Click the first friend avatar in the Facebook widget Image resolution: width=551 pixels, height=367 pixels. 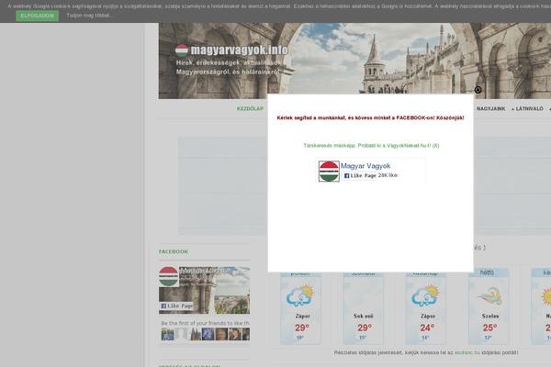[167, 334]
